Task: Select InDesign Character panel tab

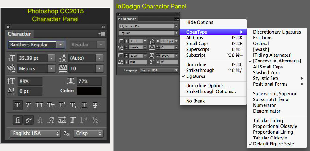Action: pos(127,19)
